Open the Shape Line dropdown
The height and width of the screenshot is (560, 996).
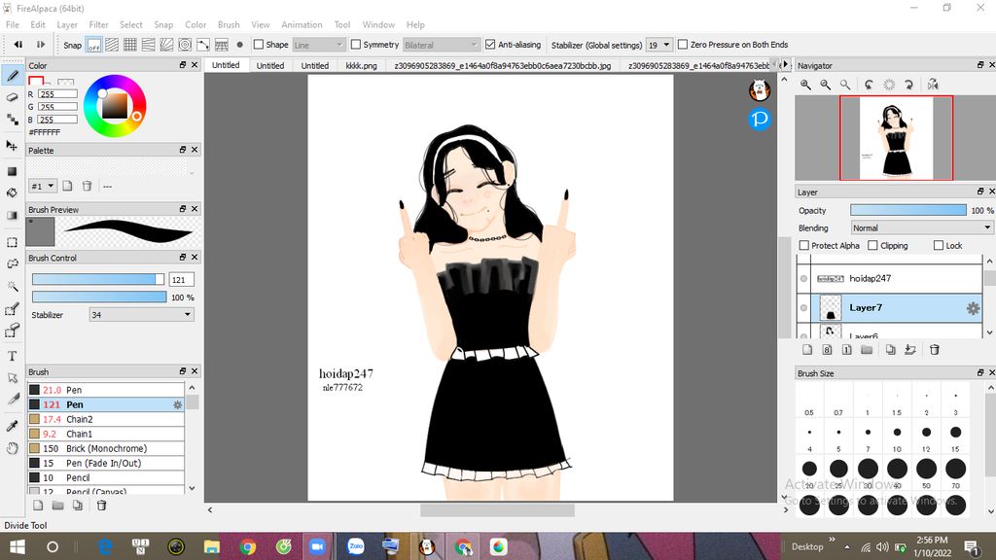pyautogui.click(x=318, y=45)
